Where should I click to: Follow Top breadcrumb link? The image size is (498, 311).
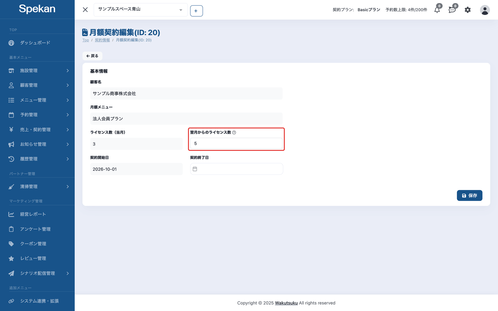86,40
